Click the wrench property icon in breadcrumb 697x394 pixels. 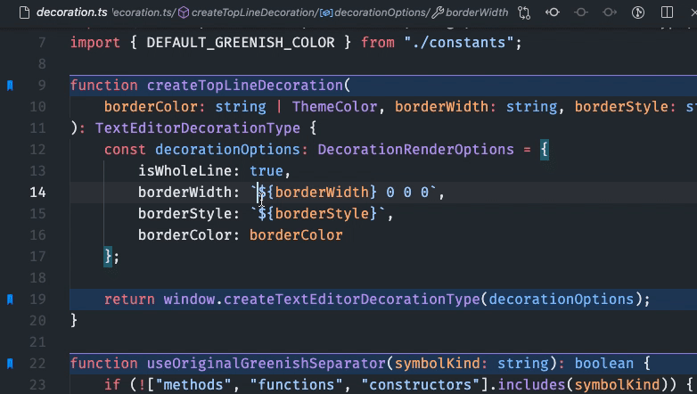(x=438, y=12)
